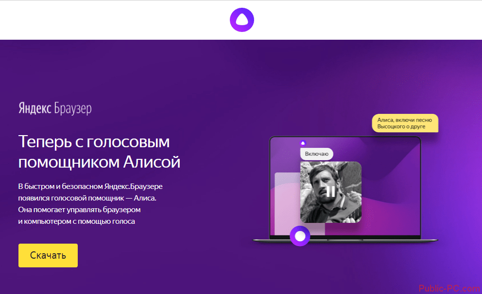Click the headline Теперь с голосовым помощником Алисой

click(99, 152)
